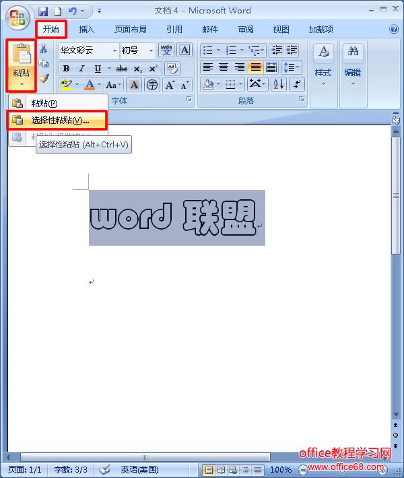Apply yellow text highlight color

point(66,85)
